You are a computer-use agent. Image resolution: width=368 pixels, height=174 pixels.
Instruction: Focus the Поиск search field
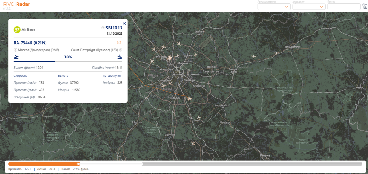coord(344,7)
